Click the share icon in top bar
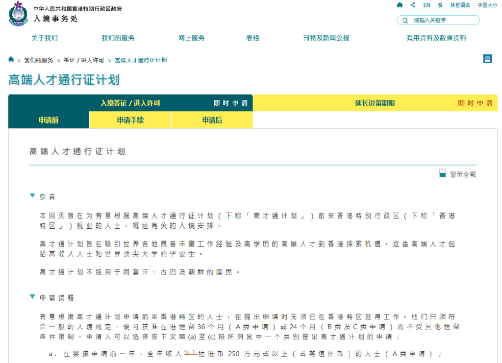Viewport: 502px width, 363px height. (413, 5)
